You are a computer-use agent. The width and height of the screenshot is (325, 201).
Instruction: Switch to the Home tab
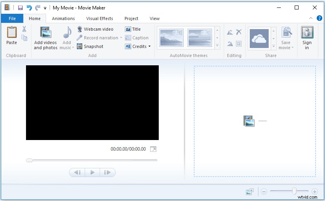[x=35, y=18]
